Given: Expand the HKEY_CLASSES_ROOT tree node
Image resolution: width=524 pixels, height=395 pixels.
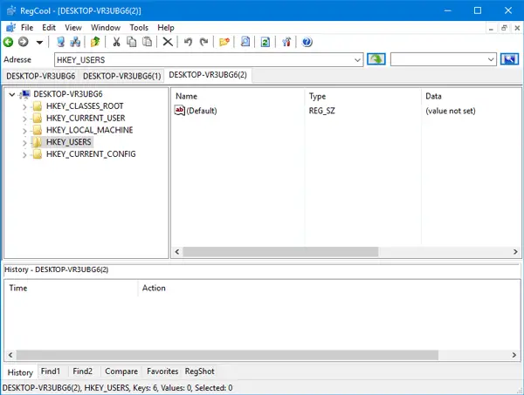Looking at the screenshot, I should point(24,106).
